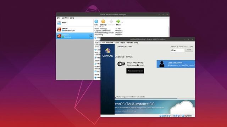Open Input menu in VM window
This screenshot has height=127, width=227.
122,43
